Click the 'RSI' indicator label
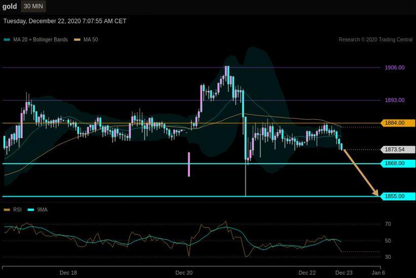The width and height of the screenshot is (416, 278). (x=17, y=210)
